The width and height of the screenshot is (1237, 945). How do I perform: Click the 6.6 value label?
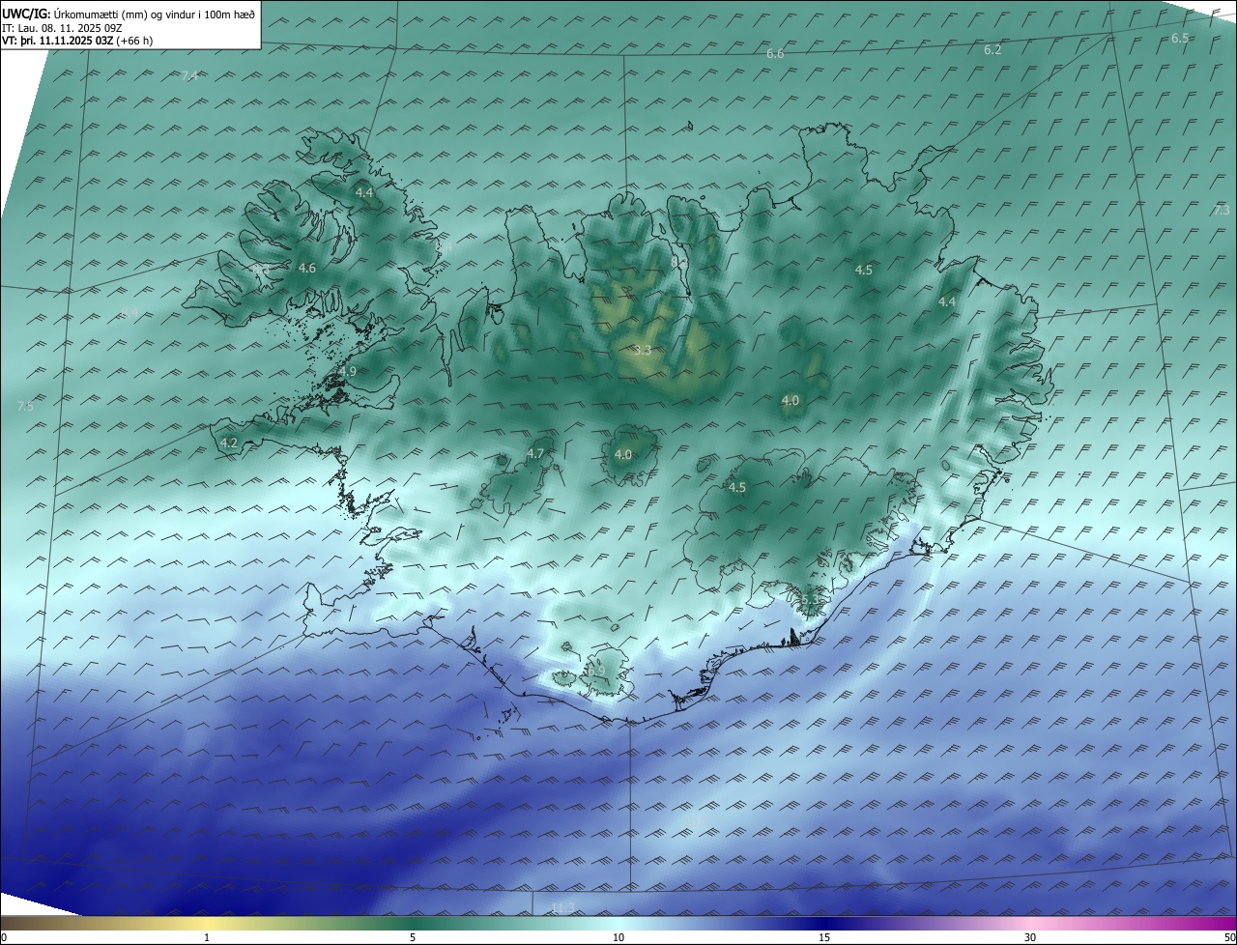(775, 54)
